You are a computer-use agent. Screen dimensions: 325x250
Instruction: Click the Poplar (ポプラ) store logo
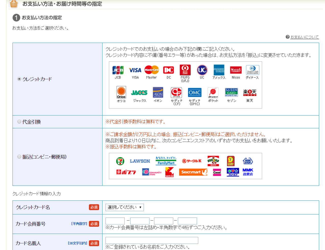click(x=126, y=172)
